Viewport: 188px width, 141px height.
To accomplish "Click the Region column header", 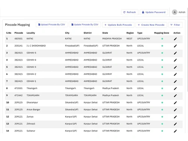I will click(x=130, y=33).
